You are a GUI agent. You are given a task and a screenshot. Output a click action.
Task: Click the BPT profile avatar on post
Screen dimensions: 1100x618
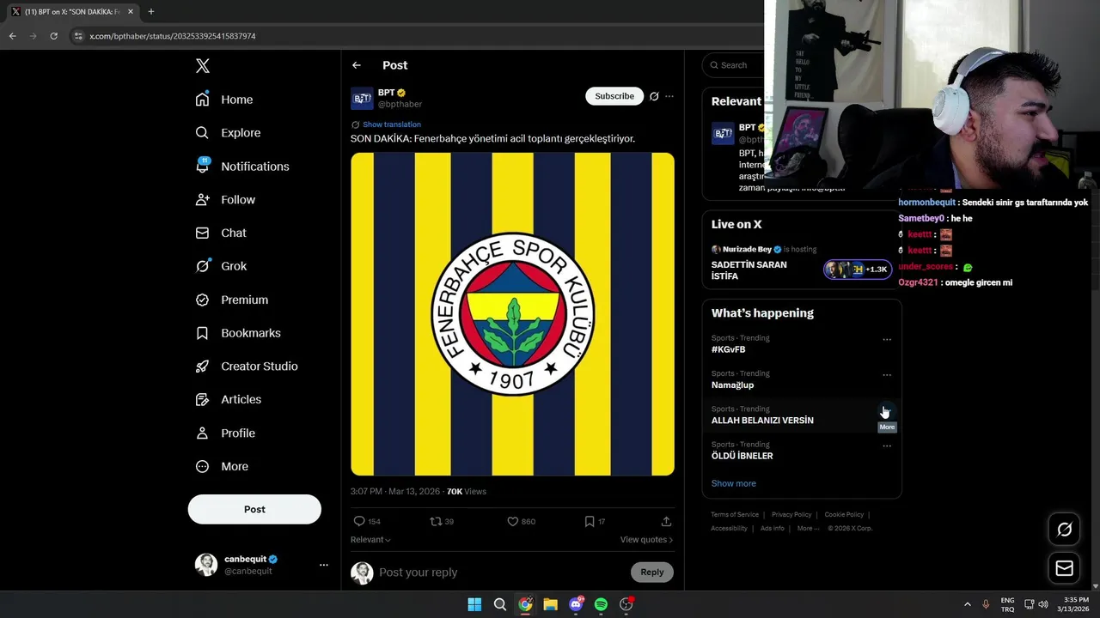[x=362, y=98]
